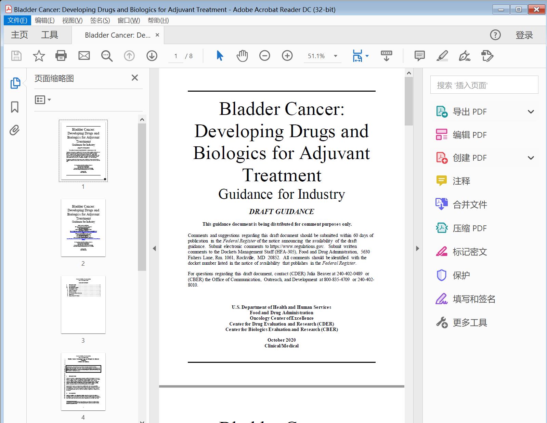Go to previous page arrow
Viewport: 547px width, 423px height.
[129, 56]
